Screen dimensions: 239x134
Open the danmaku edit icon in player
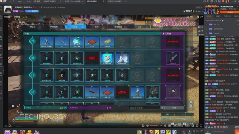143,126
